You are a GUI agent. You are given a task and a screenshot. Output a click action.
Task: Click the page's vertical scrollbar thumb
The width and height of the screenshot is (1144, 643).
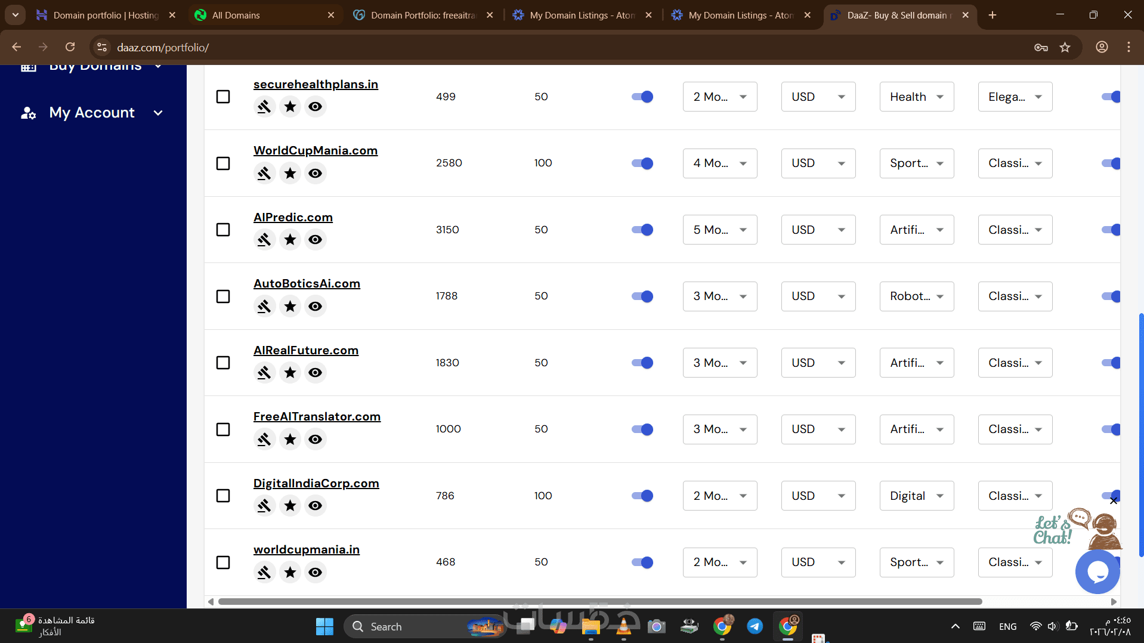(1141, 434)
